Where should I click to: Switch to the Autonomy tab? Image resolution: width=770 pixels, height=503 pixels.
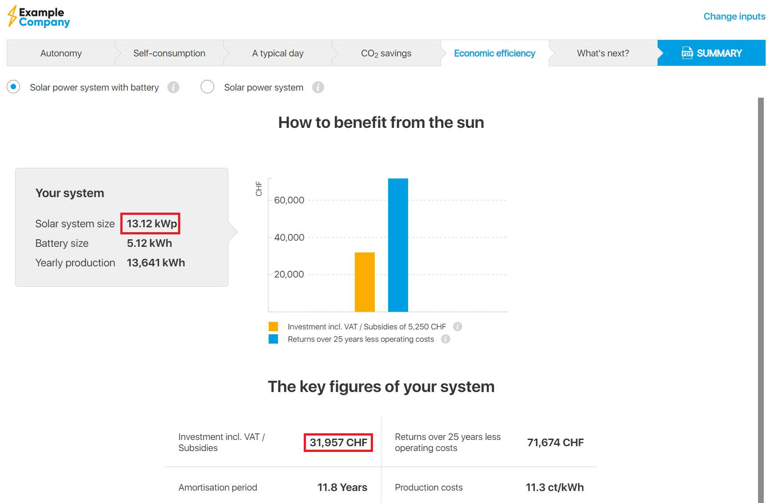coord(61,53)
